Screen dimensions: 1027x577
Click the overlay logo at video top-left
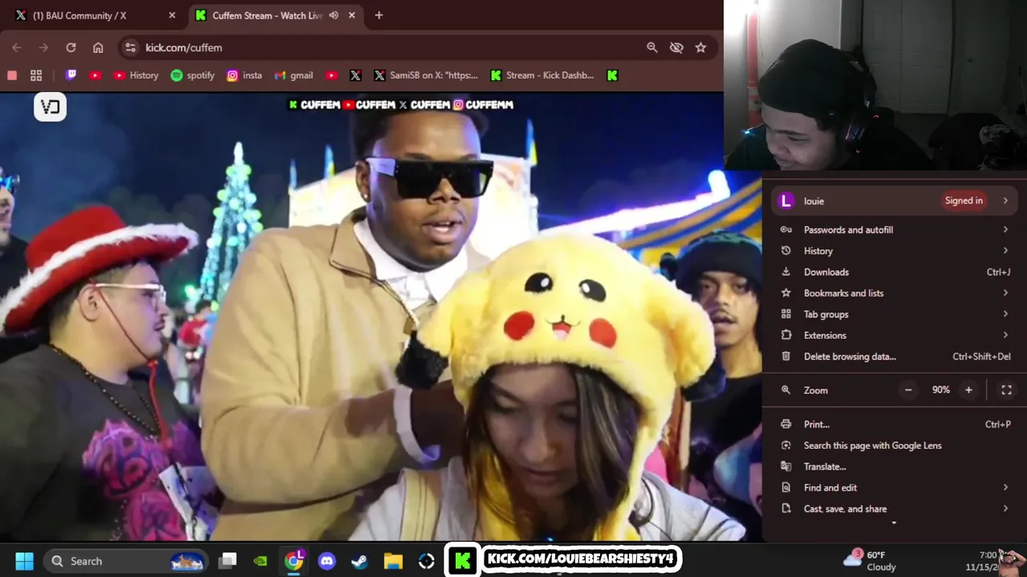pos(50,107)
